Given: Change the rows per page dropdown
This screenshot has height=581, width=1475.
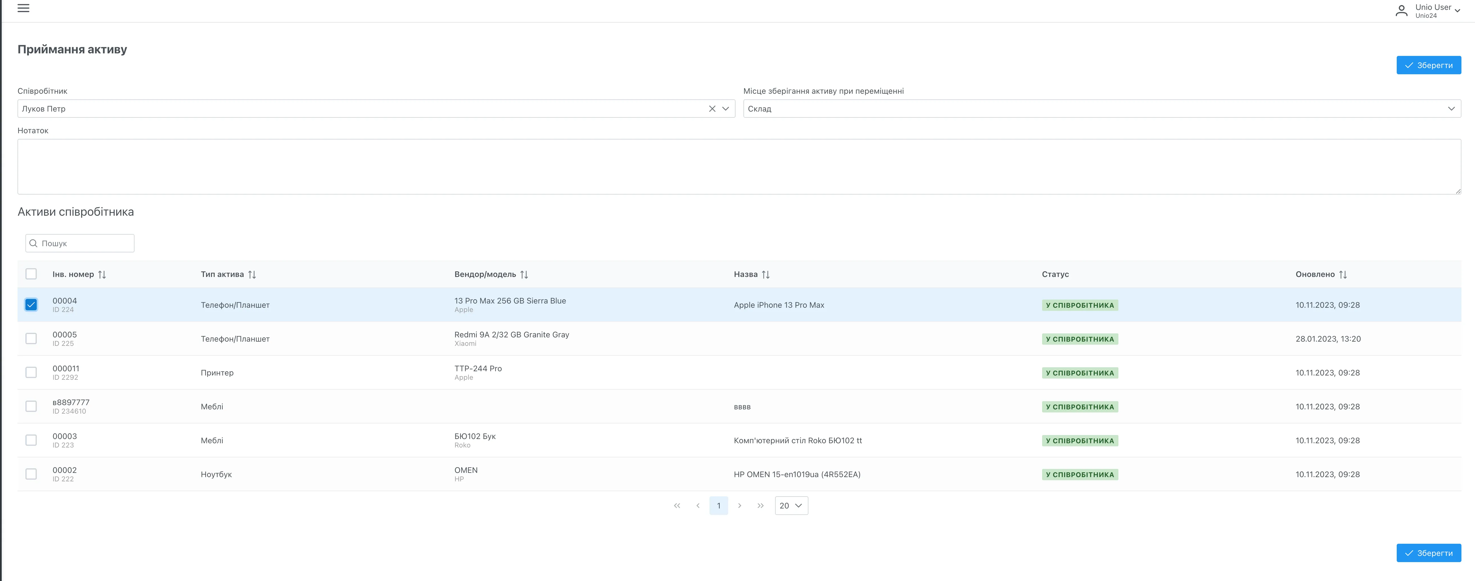Looking at the screenshot, I should 791,506.
